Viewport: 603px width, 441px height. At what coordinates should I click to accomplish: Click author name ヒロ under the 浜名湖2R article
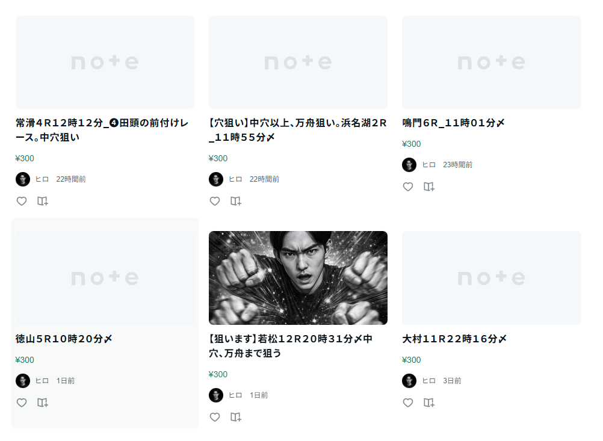coord(235,179)
